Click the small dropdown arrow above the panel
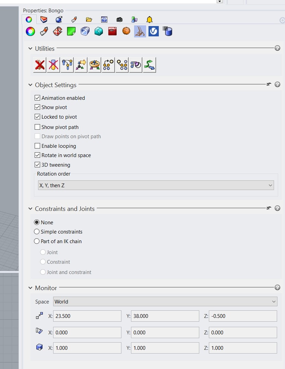 [x=219, y=1]
